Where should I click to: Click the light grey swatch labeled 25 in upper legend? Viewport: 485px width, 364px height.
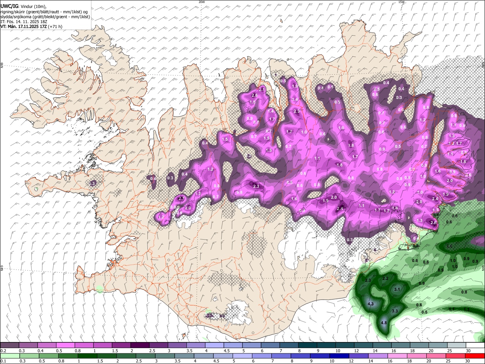click(457, 345)
